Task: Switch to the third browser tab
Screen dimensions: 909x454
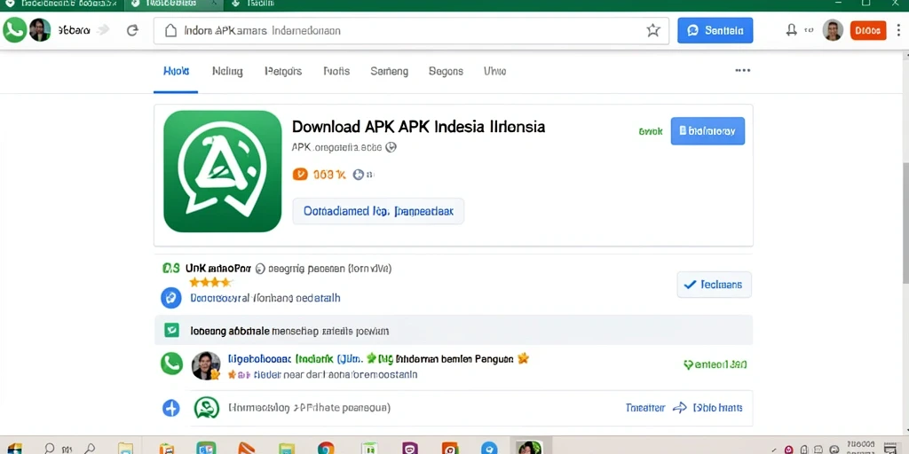Action: click(253, 4)
